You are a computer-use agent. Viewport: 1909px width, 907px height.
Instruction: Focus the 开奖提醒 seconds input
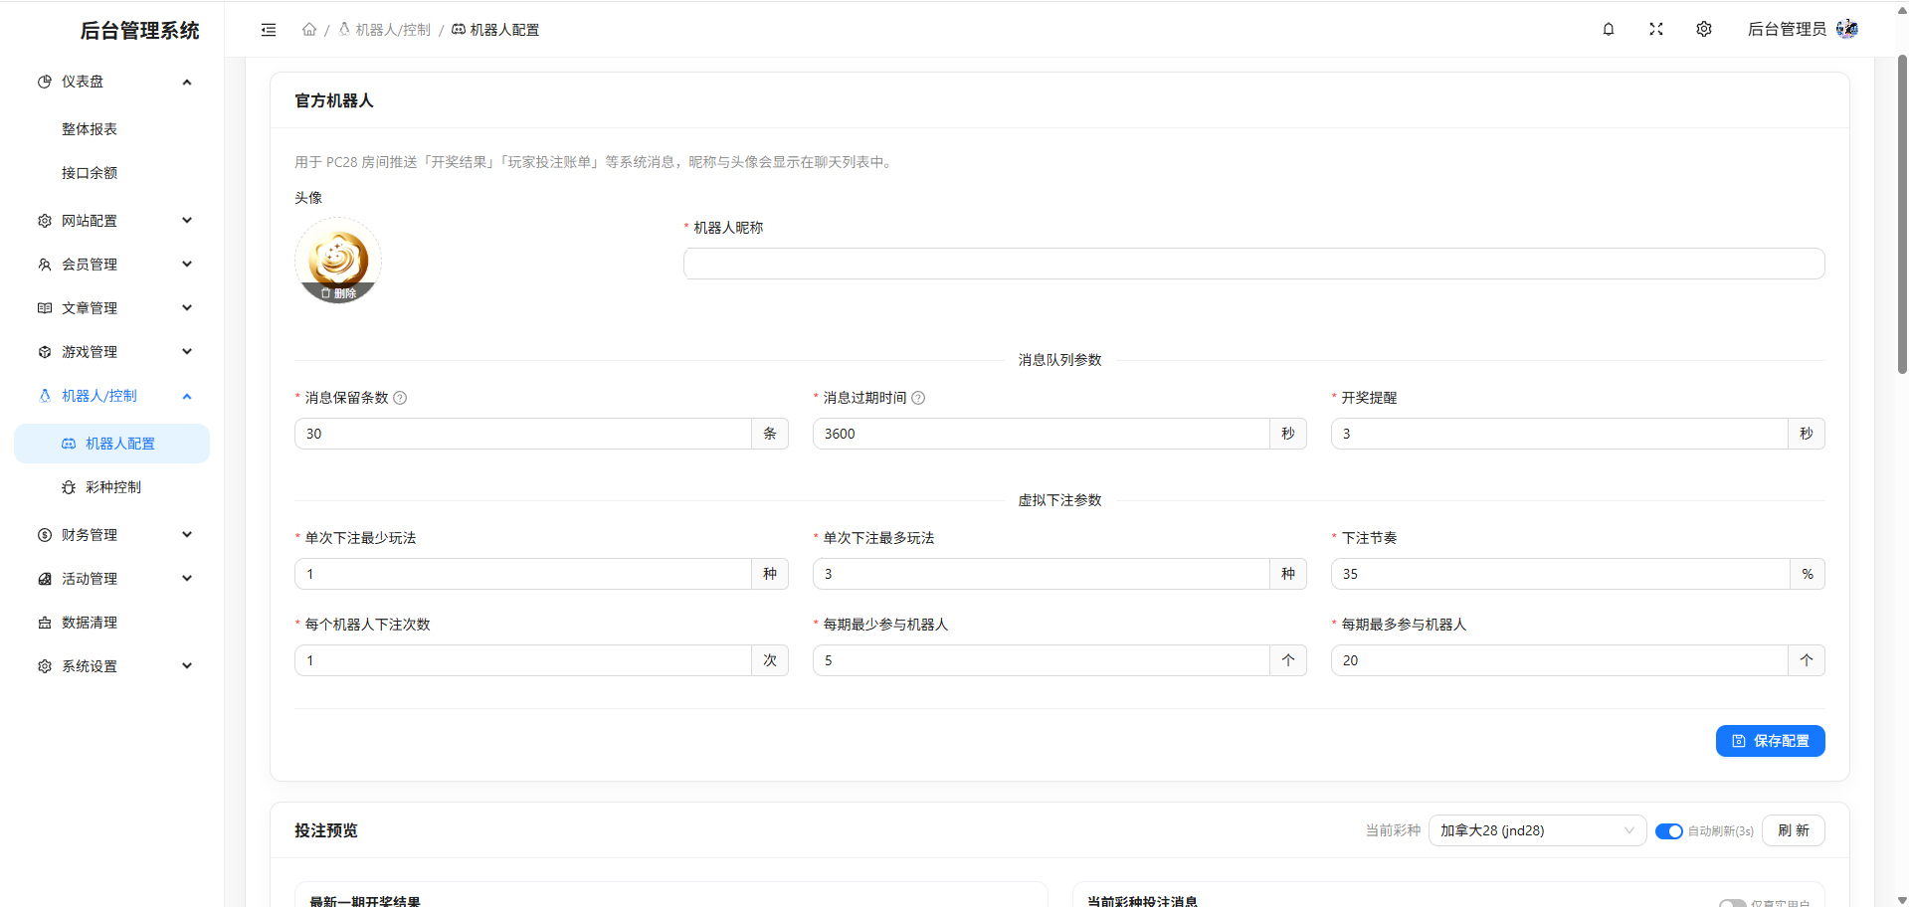pos(1560,434)
